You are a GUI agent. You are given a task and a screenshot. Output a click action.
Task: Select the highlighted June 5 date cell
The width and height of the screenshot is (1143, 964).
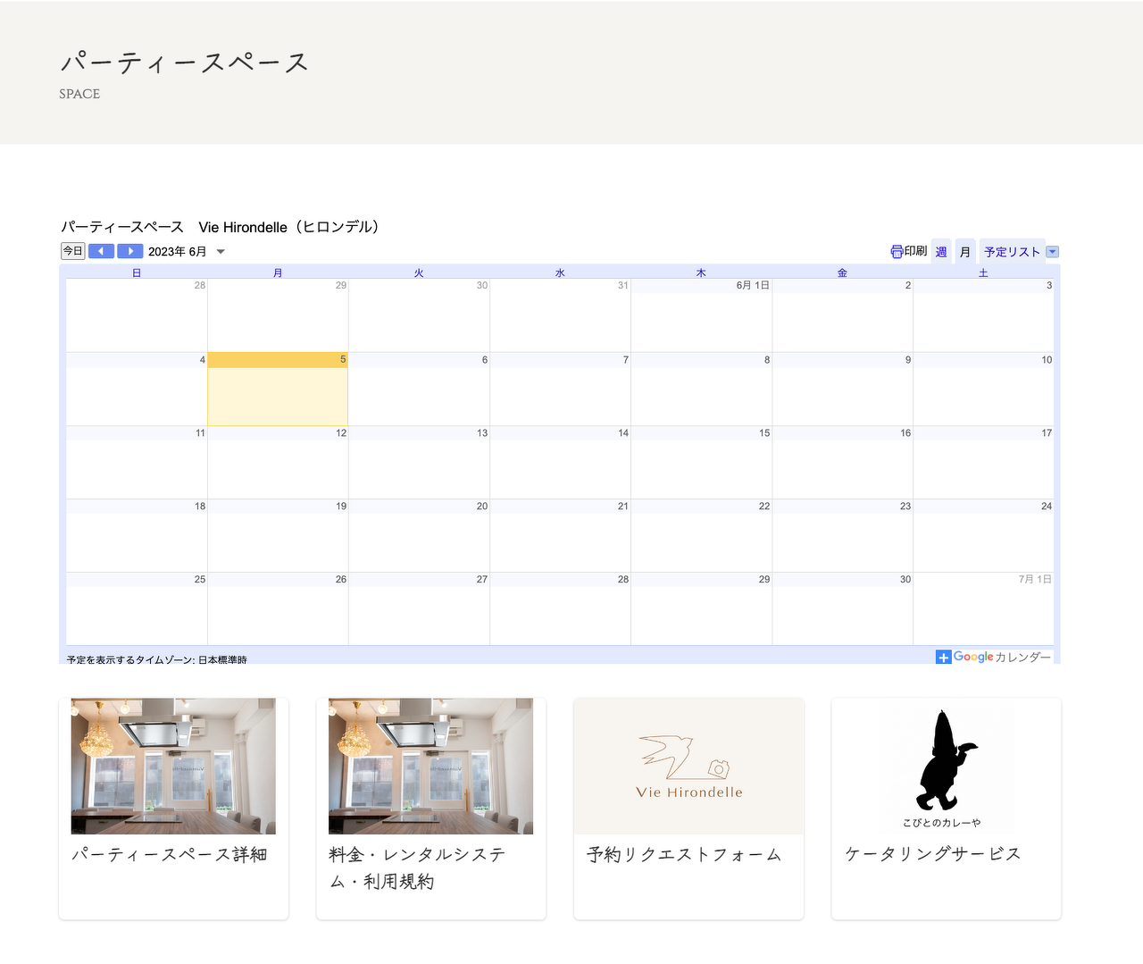coord(278,390)
